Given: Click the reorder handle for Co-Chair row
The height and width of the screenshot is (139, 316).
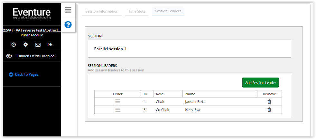Looking at the screenshot, I should (x=118, y=110).
